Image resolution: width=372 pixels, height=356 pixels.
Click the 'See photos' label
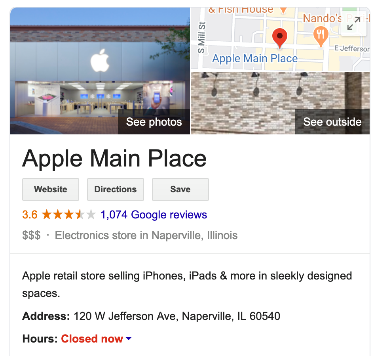[154, 122]
